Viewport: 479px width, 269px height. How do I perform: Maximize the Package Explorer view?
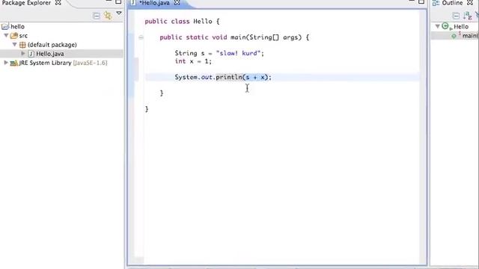(118, 1)
